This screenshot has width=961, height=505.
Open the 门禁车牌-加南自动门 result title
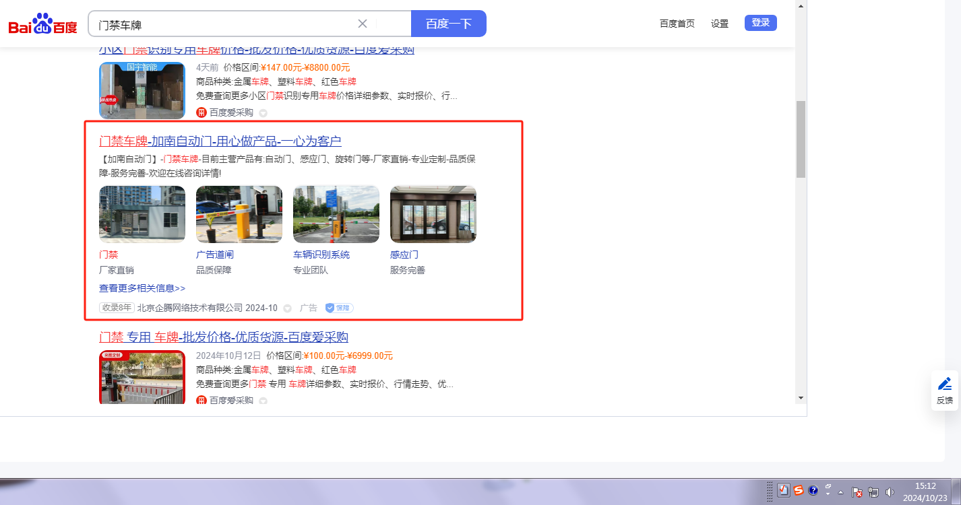coord(220,141)
